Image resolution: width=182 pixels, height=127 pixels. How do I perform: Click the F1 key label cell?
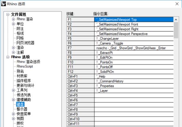pos(81,19)
